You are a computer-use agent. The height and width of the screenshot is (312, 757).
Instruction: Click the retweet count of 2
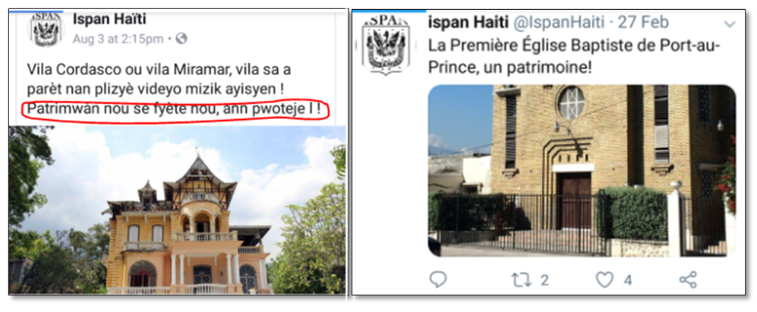pyautogui.click(x=544, y=281)
